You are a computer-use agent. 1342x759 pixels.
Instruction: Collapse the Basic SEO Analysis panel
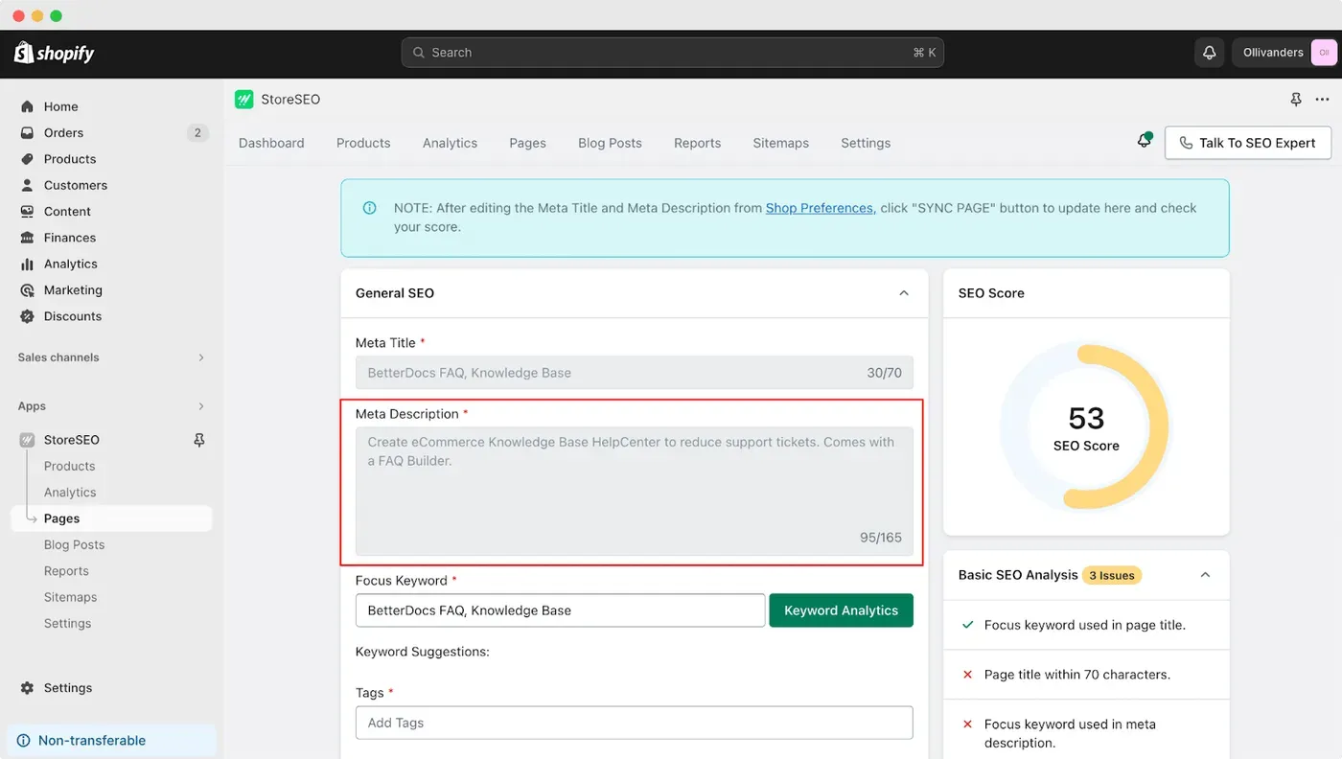[1206, 575]
